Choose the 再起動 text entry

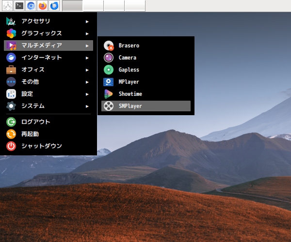[30, 134]
